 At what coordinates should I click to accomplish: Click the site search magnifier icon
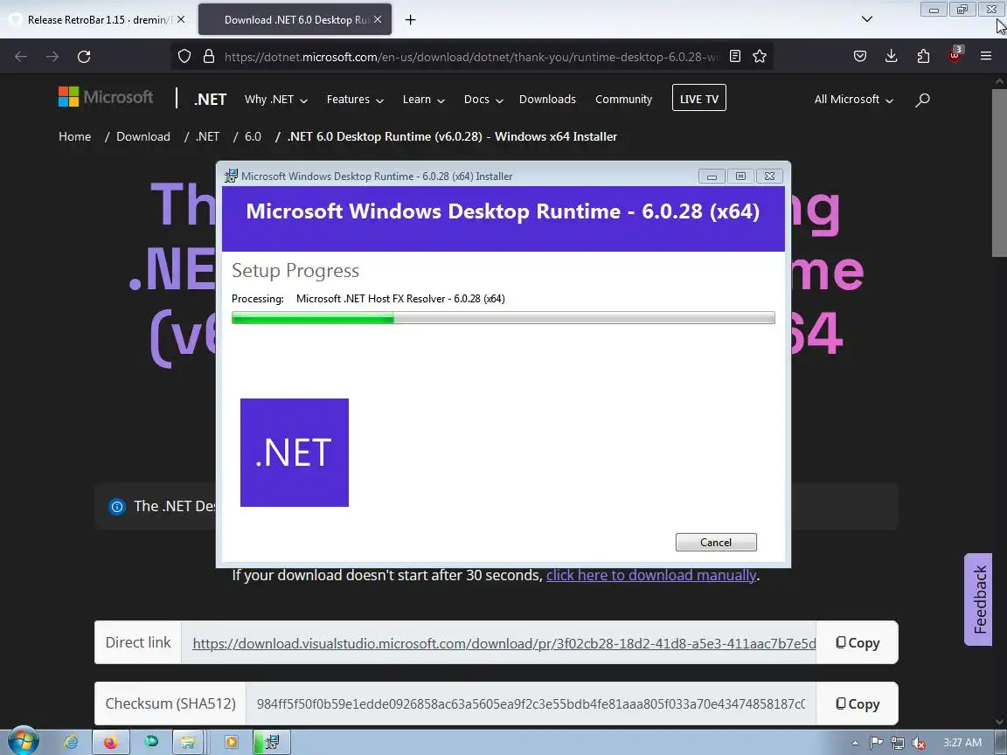pos(923,100)
